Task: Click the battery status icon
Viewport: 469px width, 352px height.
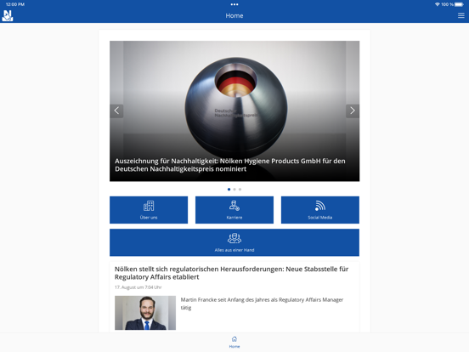Action: [459, 4]
